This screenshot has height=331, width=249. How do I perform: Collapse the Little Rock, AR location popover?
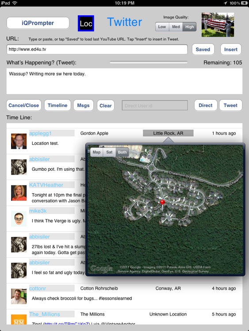168,133
